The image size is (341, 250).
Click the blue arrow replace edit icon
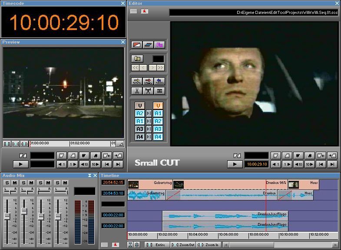[159, 81]
